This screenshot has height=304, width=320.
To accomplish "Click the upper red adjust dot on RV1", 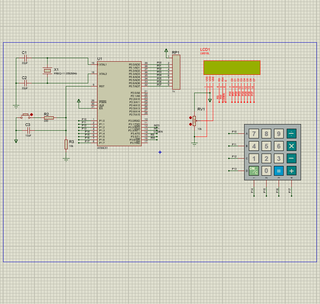I will click(x=190, y=117).
